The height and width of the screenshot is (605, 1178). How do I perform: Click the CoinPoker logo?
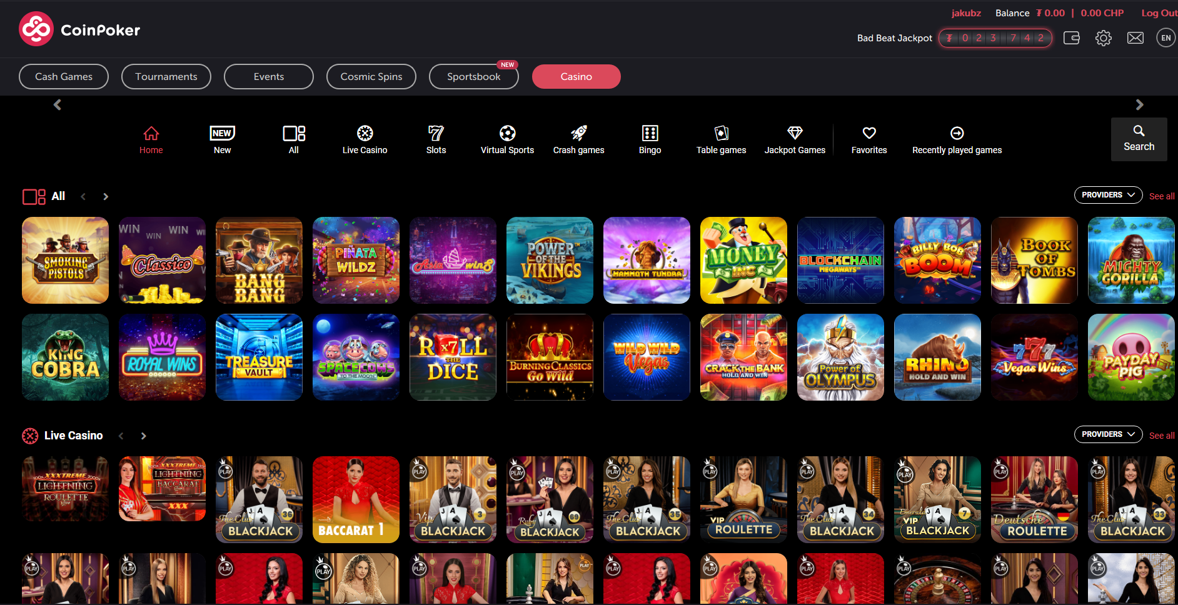pos(79,29)
